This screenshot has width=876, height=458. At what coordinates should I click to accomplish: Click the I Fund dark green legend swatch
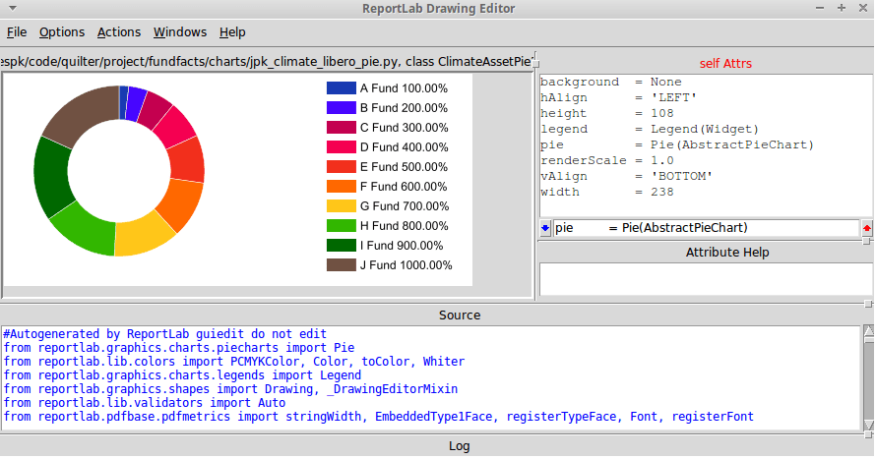click(342, 246)
